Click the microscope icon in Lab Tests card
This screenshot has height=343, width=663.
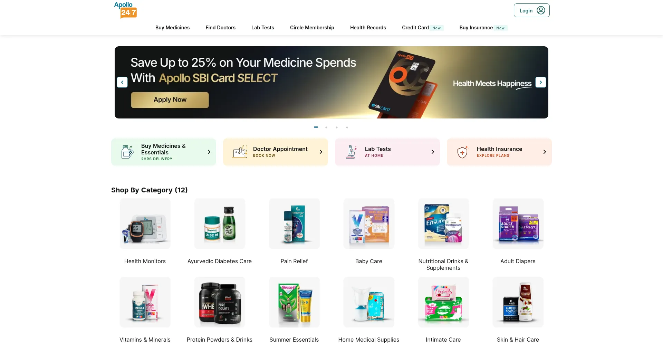[352, 152]
